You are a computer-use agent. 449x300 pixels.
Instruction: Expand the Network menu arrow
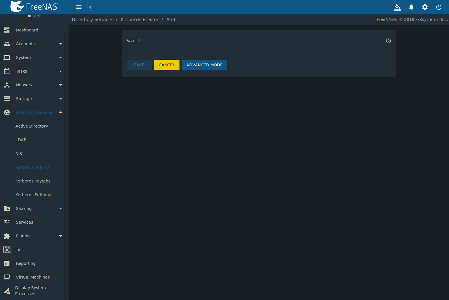pyautogui.click(x=61, y=85)
